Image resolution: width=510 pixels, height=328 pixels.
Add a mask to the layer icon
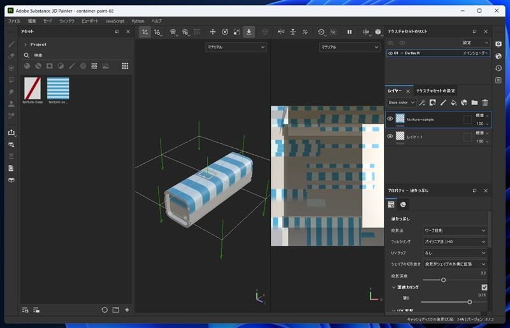point(433,103)
